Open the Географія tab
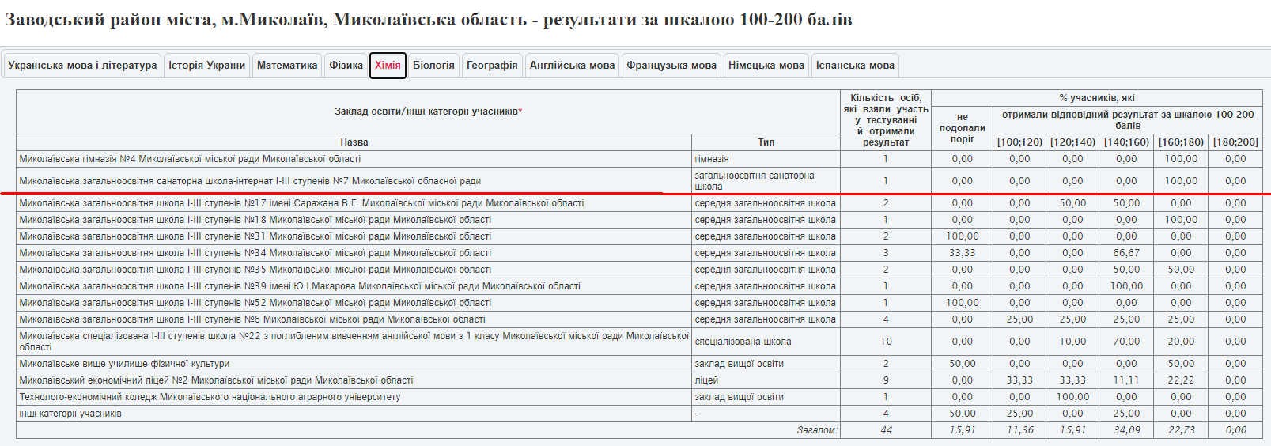 point(492,66)
